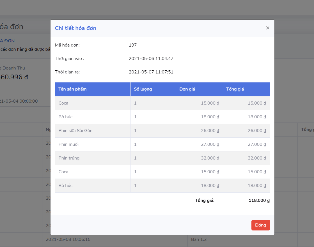Click the total amount 118.000 ₫

(x=259, y=200)
